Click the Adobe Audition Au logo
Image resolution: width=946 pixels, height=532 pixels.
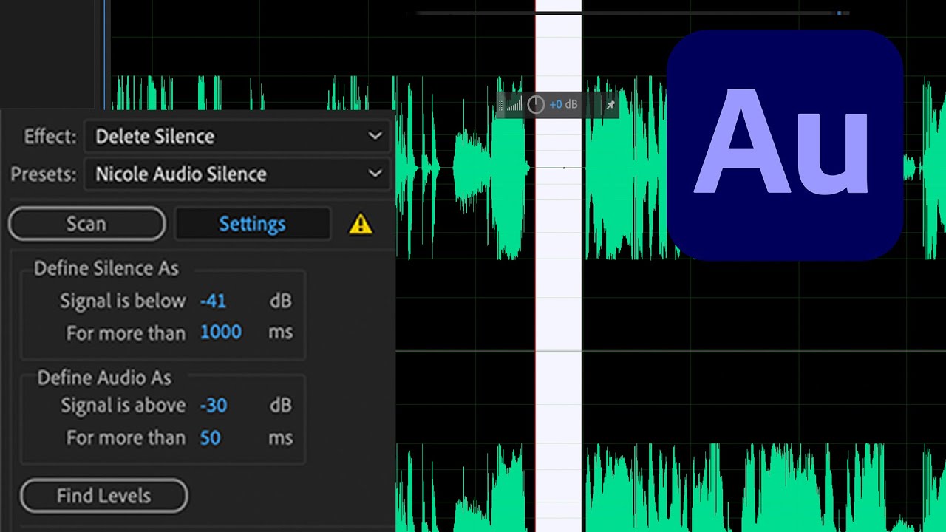[785, 145]
